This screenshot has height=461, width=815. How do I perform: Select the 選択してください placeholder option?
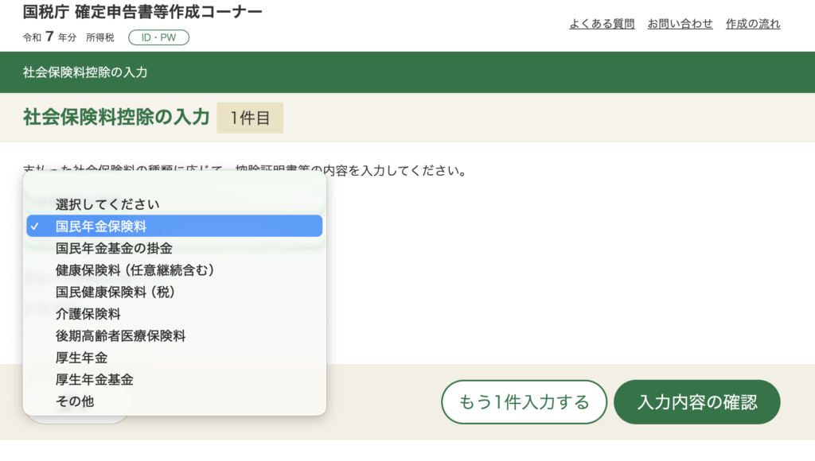tap(107, 204)
